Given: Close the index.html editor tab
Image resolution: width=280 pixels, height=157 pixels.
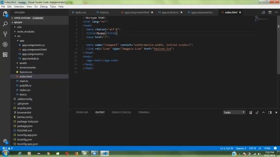Looking at the screenshot, I should [x=240, y=13].
